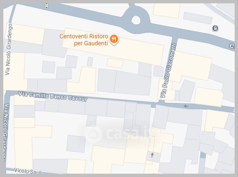
Task: Click the thin Via Nicolò Girardengo label at upper left
Action: [9, 49]
